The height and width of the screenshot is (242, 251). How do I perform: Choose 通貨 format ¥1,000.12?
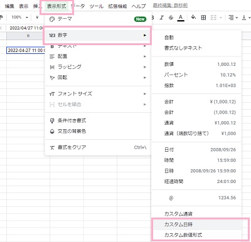click(x=196, y=123)
